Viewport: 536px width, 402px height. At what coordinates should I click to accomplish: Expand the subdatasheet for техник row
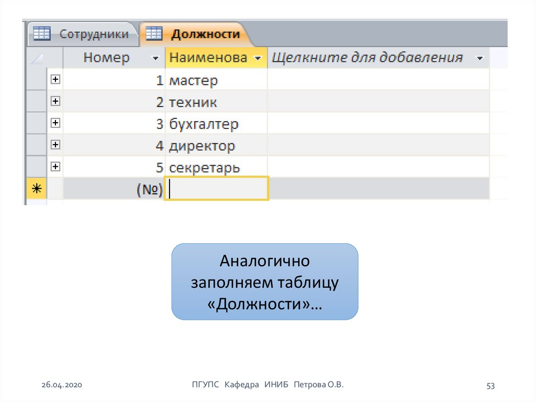(x=55, y=101)
